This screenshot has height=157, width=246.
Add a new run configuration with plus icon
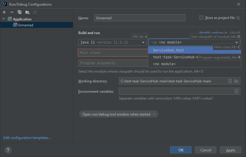coord(4,12)
